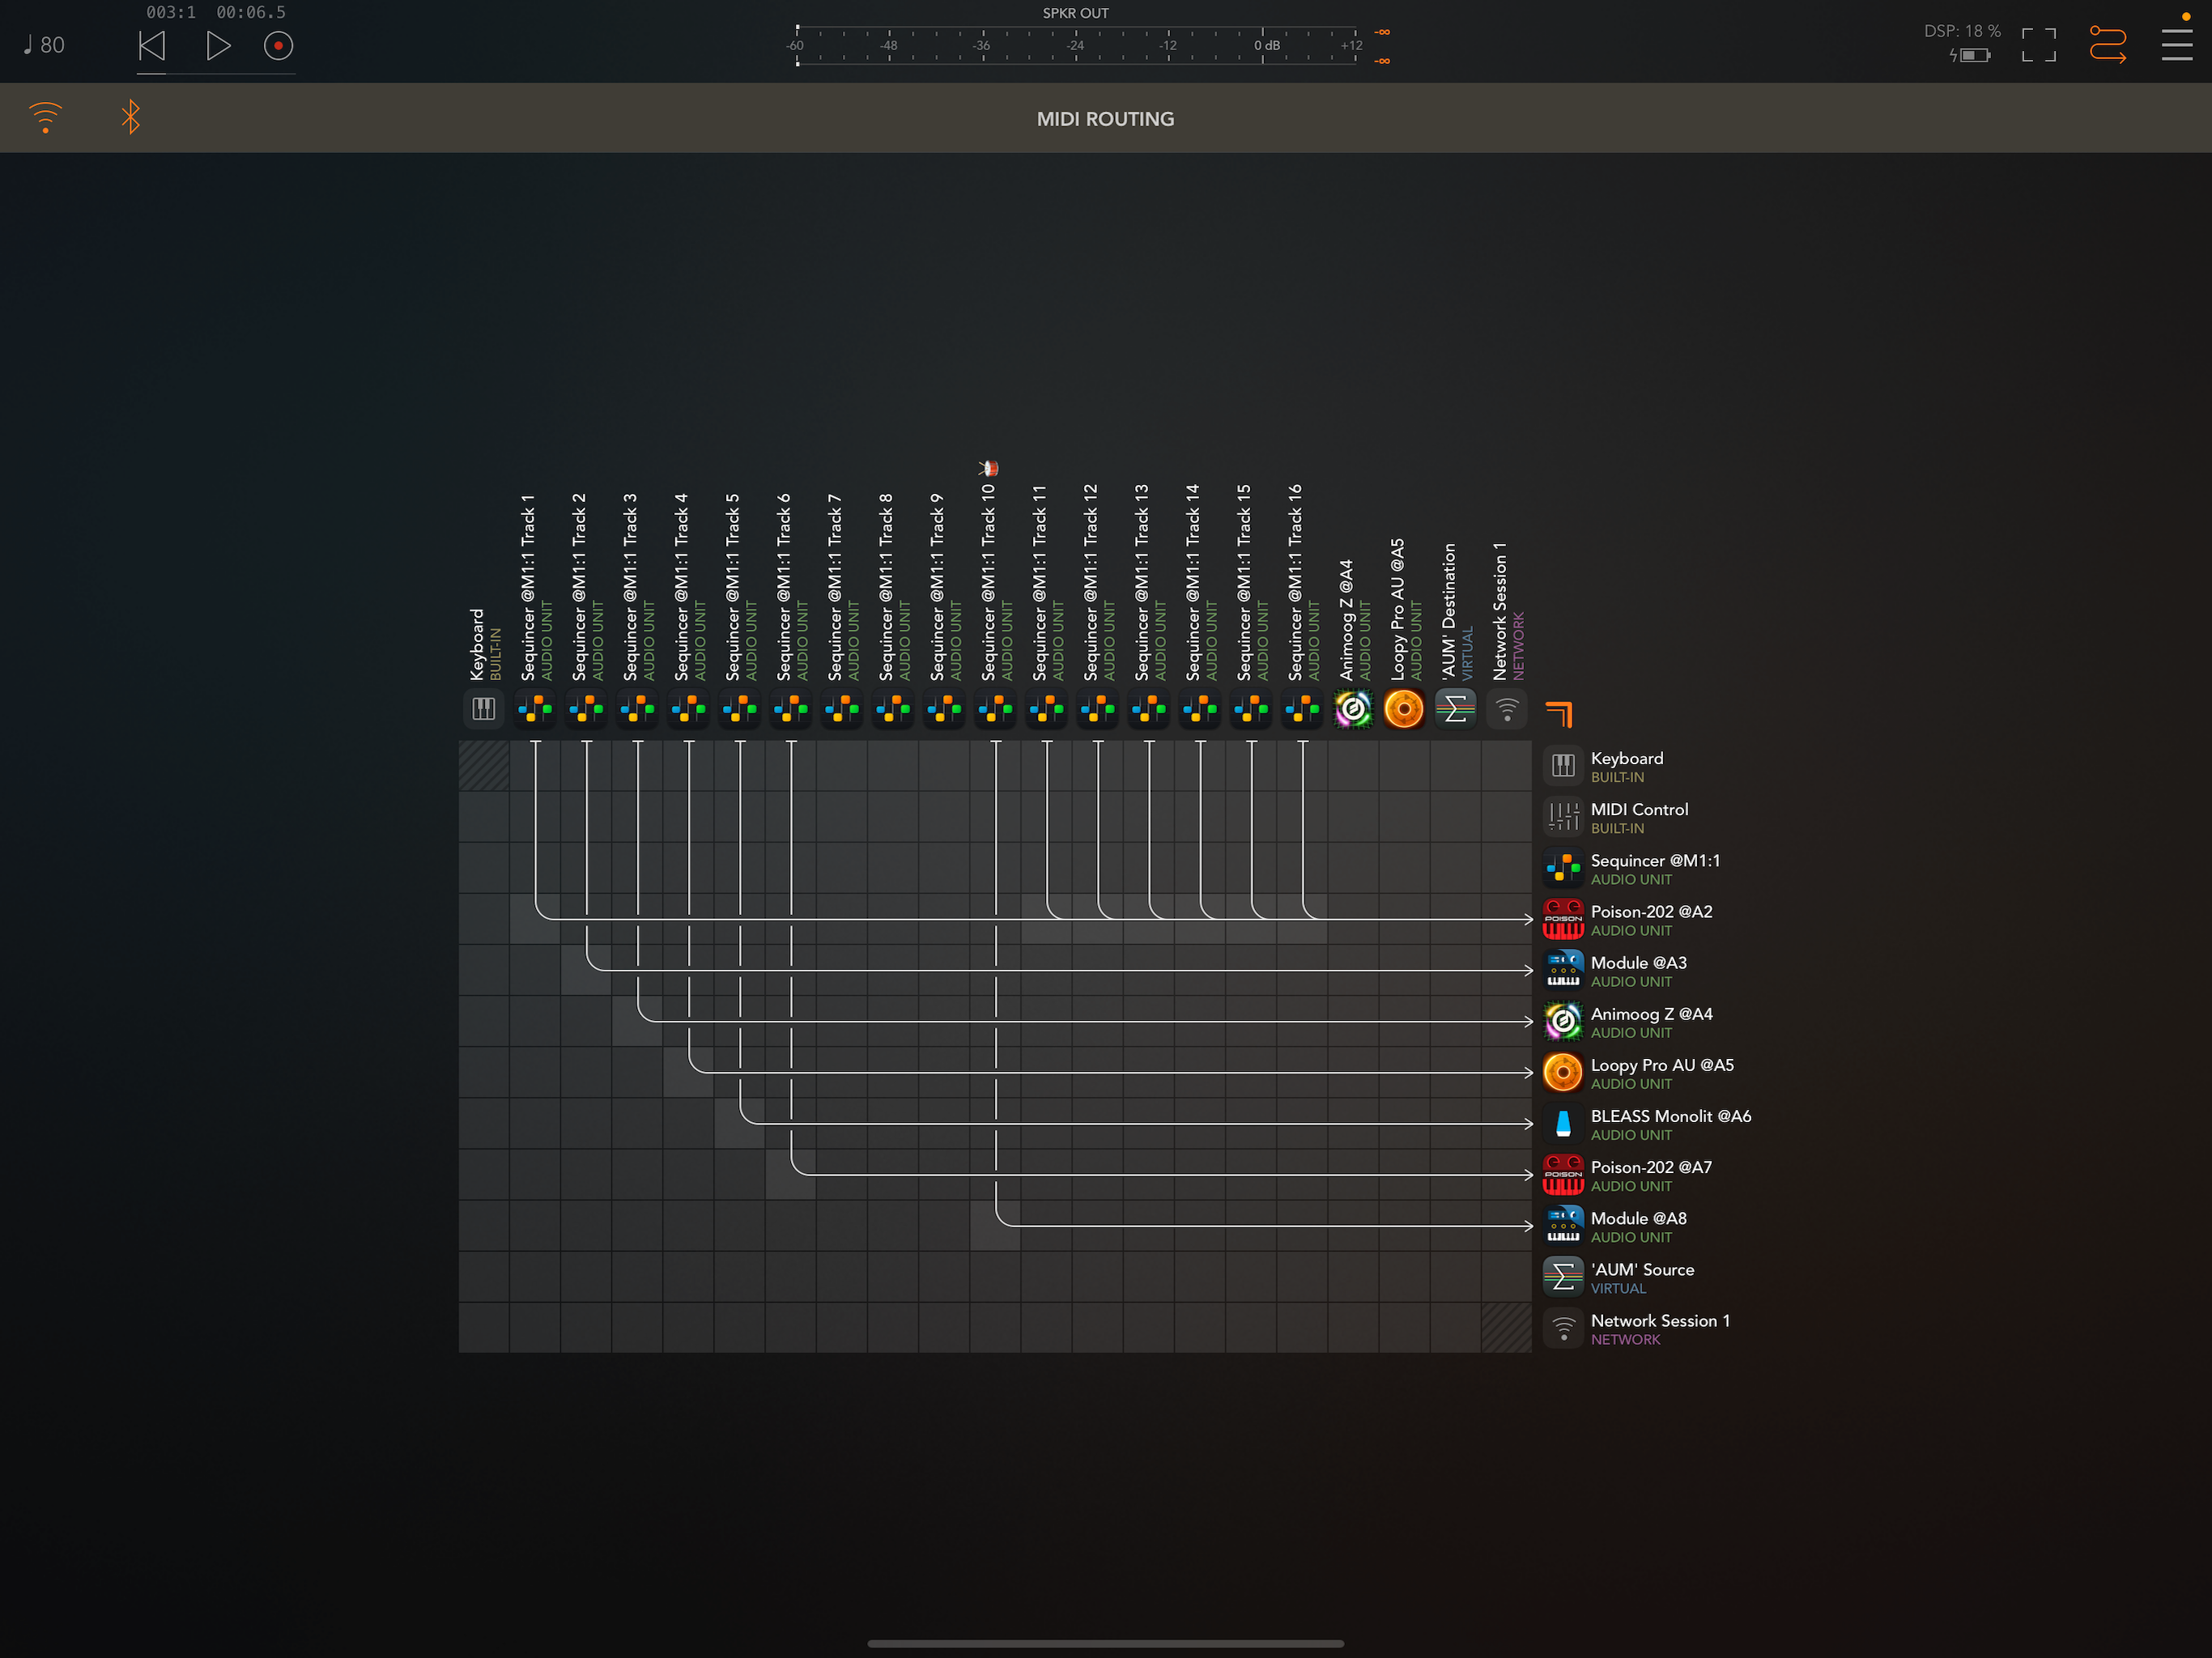Image resolution: width=2212 pixels, height=1658 pixels.
Task: Click the tempo 80 display
Action: point(44,46)
